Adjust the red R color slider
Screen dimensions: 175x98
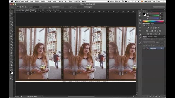coord(154,14)
